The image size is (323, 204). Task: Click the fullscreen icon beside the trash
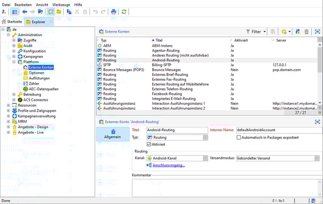(x=317, y=31)
